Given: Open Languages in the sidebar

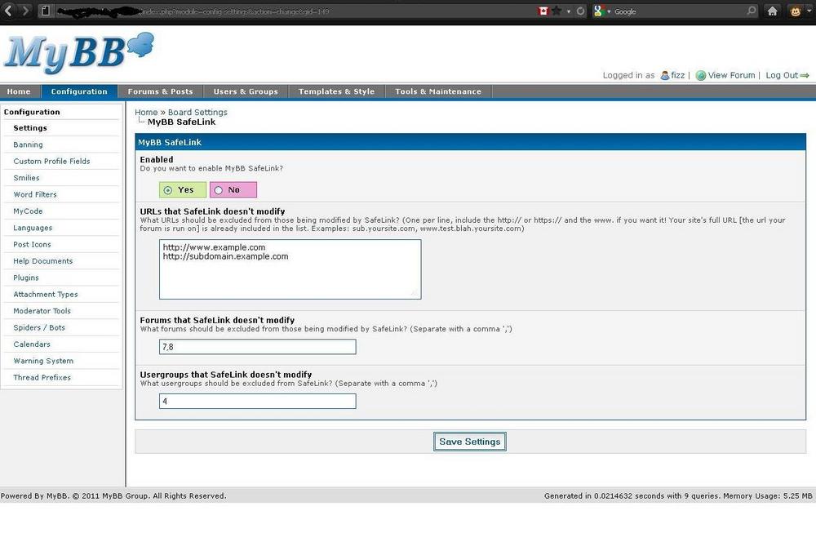Looking at the screenshot, I should point(33,228).
